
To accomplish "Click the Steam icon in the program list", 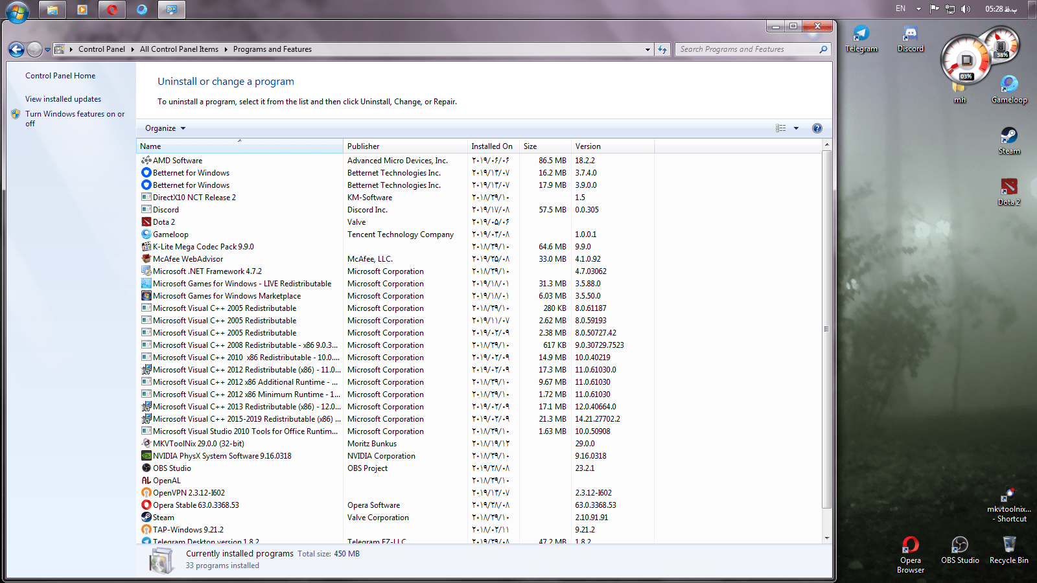I will click(146, 518).
